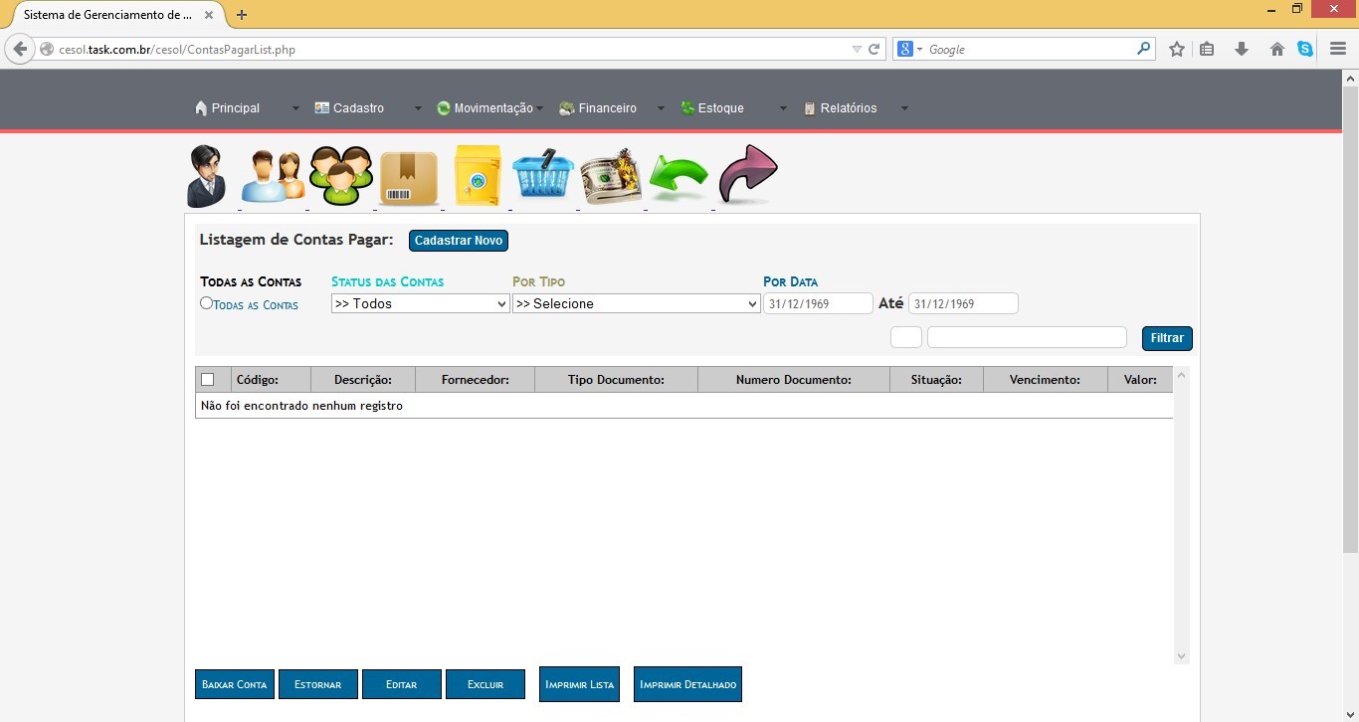Check the select-all checkbox in table header
This screenshot has height=722, width=1359.
208,379
